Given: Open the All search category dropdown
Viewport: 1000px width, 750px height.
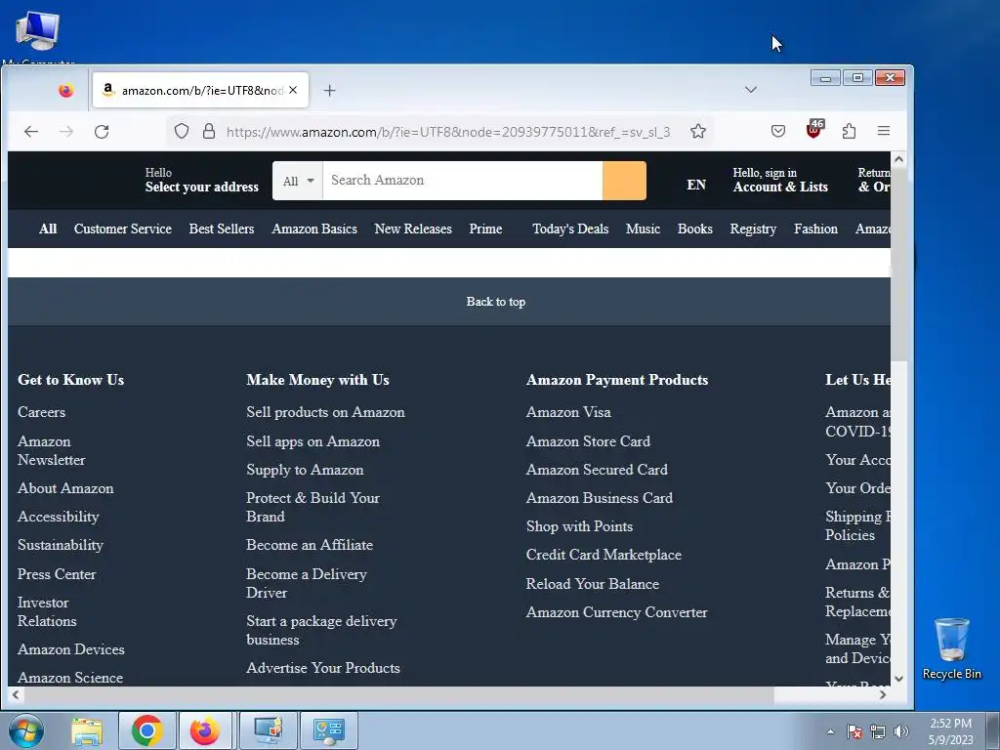Looking at the screenshot, I should pos(298,181).
